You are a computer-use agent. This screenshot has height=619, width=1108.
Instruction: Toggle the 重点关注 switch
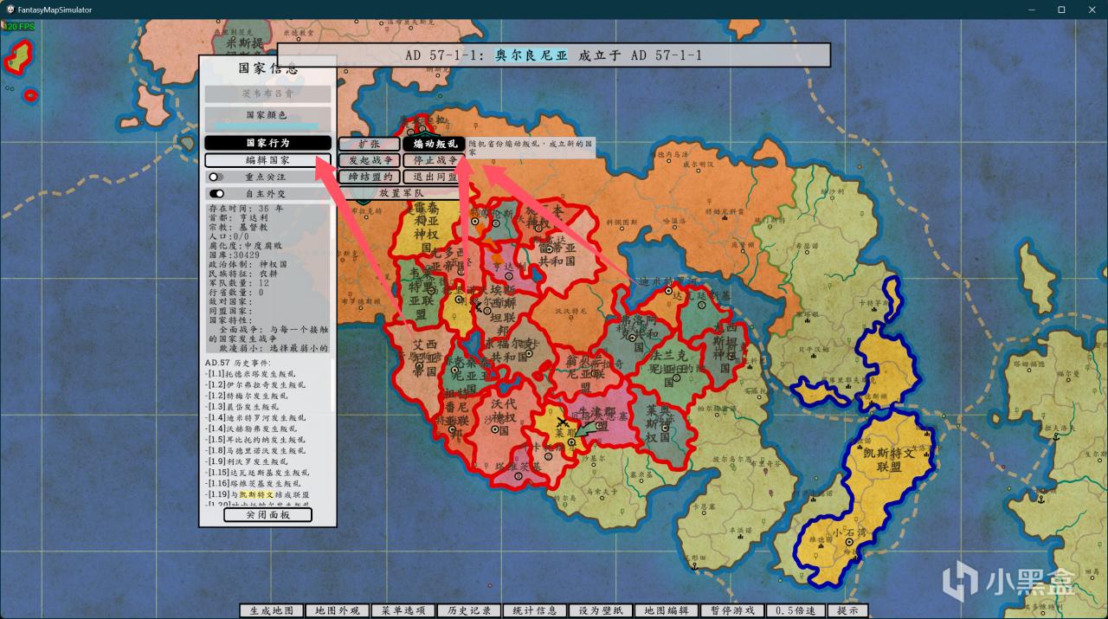(x=216, y=177)
